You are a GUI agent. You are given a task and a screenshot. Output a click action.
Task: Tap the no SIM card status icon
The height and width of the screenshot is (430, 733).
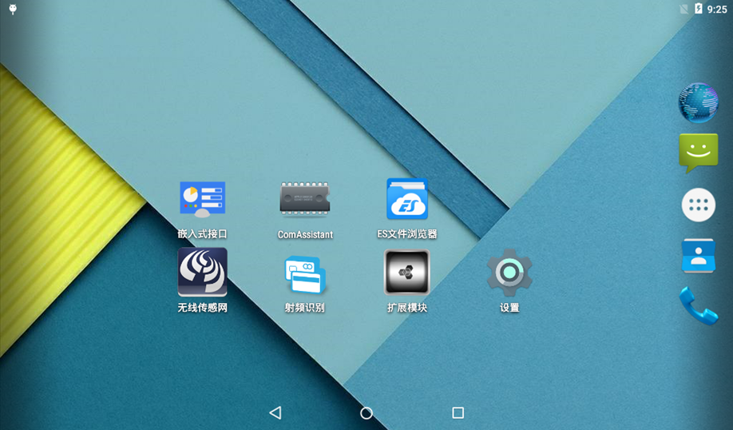coord(684,9)
